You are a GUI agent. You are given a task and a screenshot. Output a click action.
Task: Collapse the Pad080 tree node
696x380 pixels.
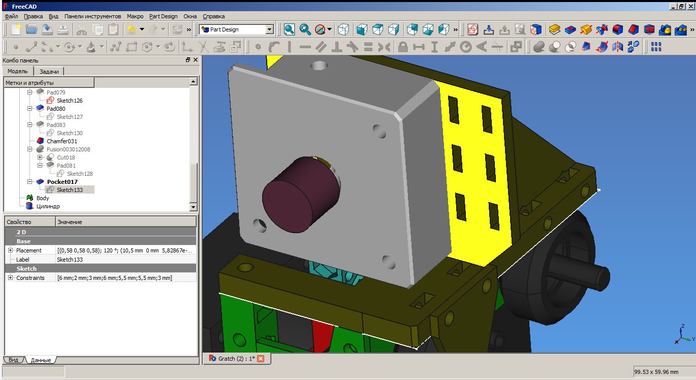click(x=29, y=108)
